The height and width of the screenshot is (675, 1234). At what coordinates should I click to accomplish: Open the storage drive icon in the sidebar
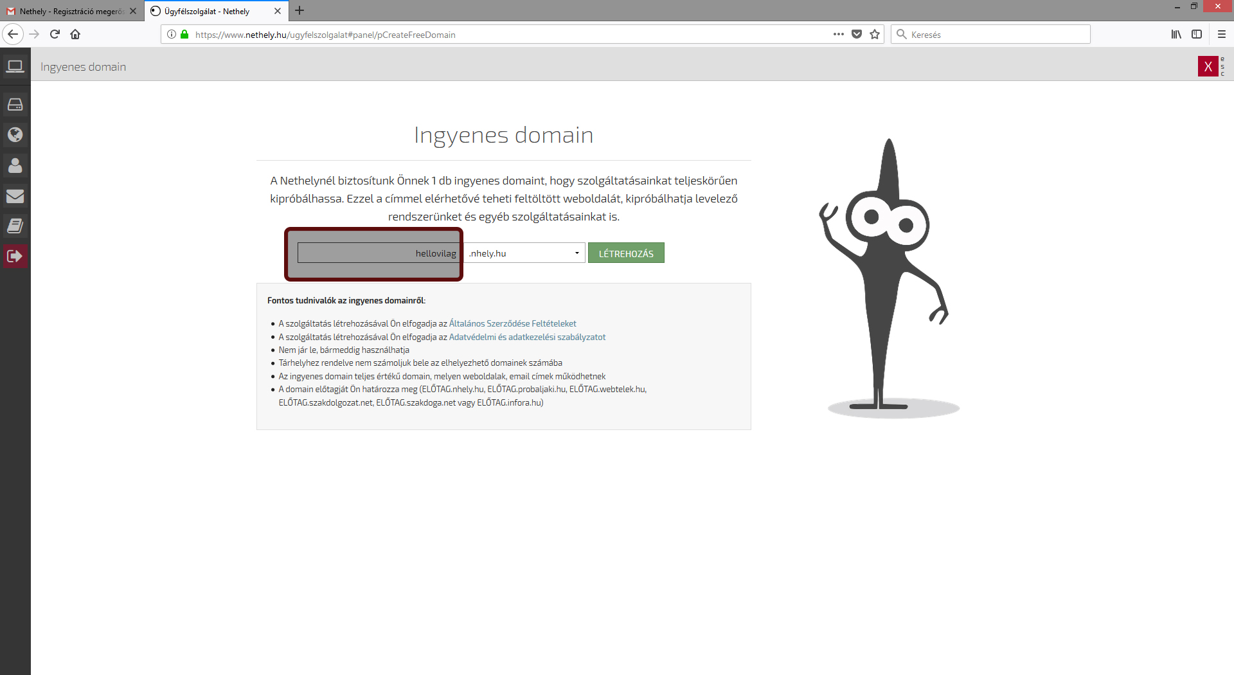15,104
